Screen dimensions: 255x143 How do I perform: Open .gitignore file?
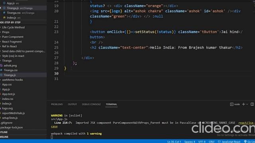click(x=6, y=123)
